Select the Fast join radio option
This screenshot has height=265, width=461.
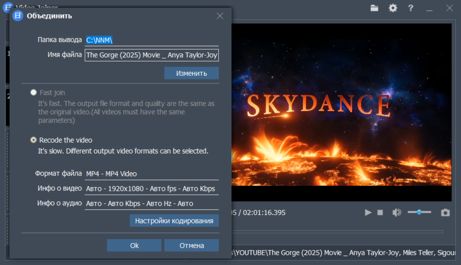point(33,92)
